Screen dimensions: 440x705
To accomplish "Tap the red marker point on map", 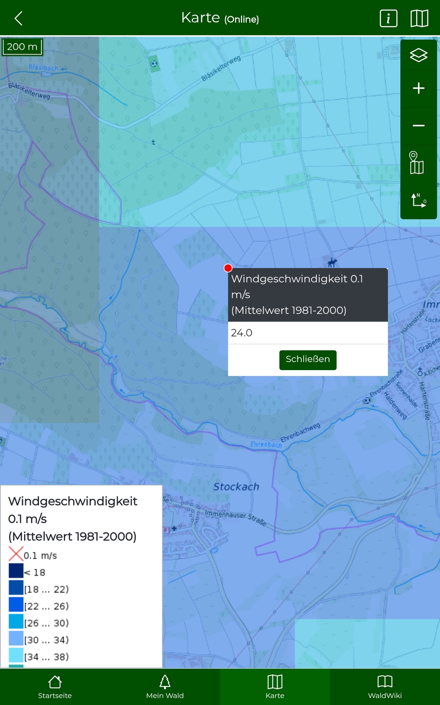I will coord(228,268).
